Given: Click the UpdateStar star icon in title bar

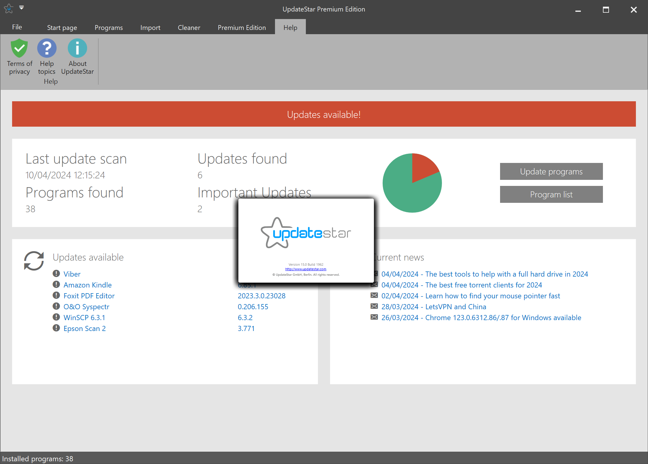Looking at the screenshot, I should 9,8.
